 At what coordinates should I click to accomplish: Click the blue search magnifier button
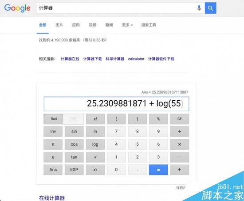[210, 8]
